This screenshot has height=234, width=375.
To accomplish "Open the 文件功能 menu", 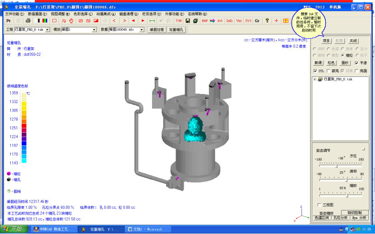I will tap(15, 14).
